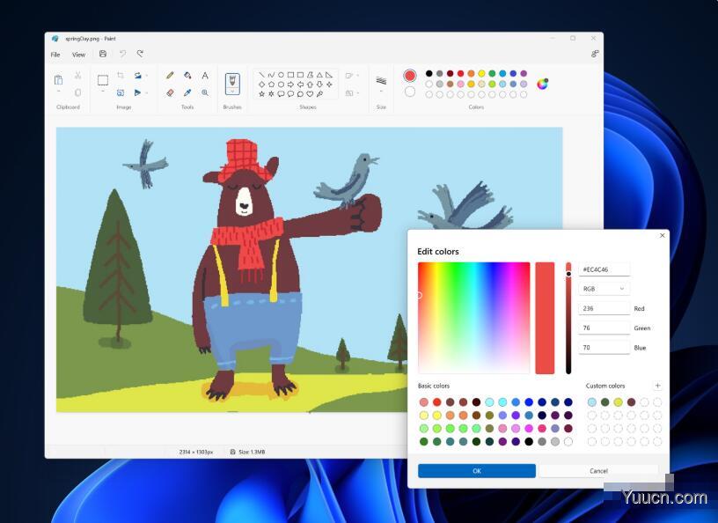Pick white in the Basic colors grid
718x523 pixels.
click(568, 441)
